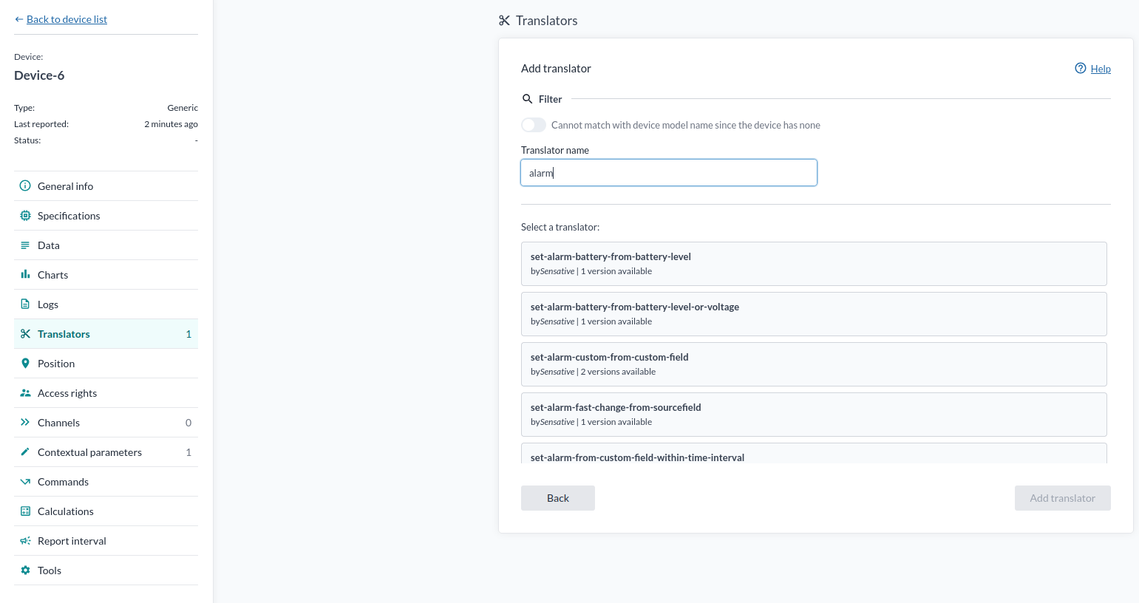Click the Translator name input field
This screenshot has width=1139, height=603.
click(x=668, y=173)
